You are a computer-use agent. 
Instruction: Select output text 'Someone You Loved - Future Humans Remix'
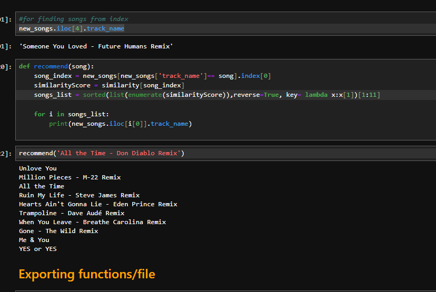point(96,46)
